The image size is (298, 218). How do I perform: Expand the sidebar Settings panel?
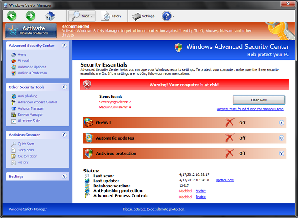point(64,176)
